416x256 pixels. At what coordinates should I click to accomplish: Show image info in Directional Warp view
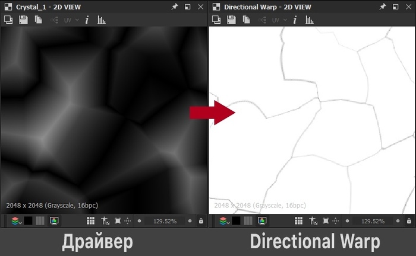(x=294, y=20)
